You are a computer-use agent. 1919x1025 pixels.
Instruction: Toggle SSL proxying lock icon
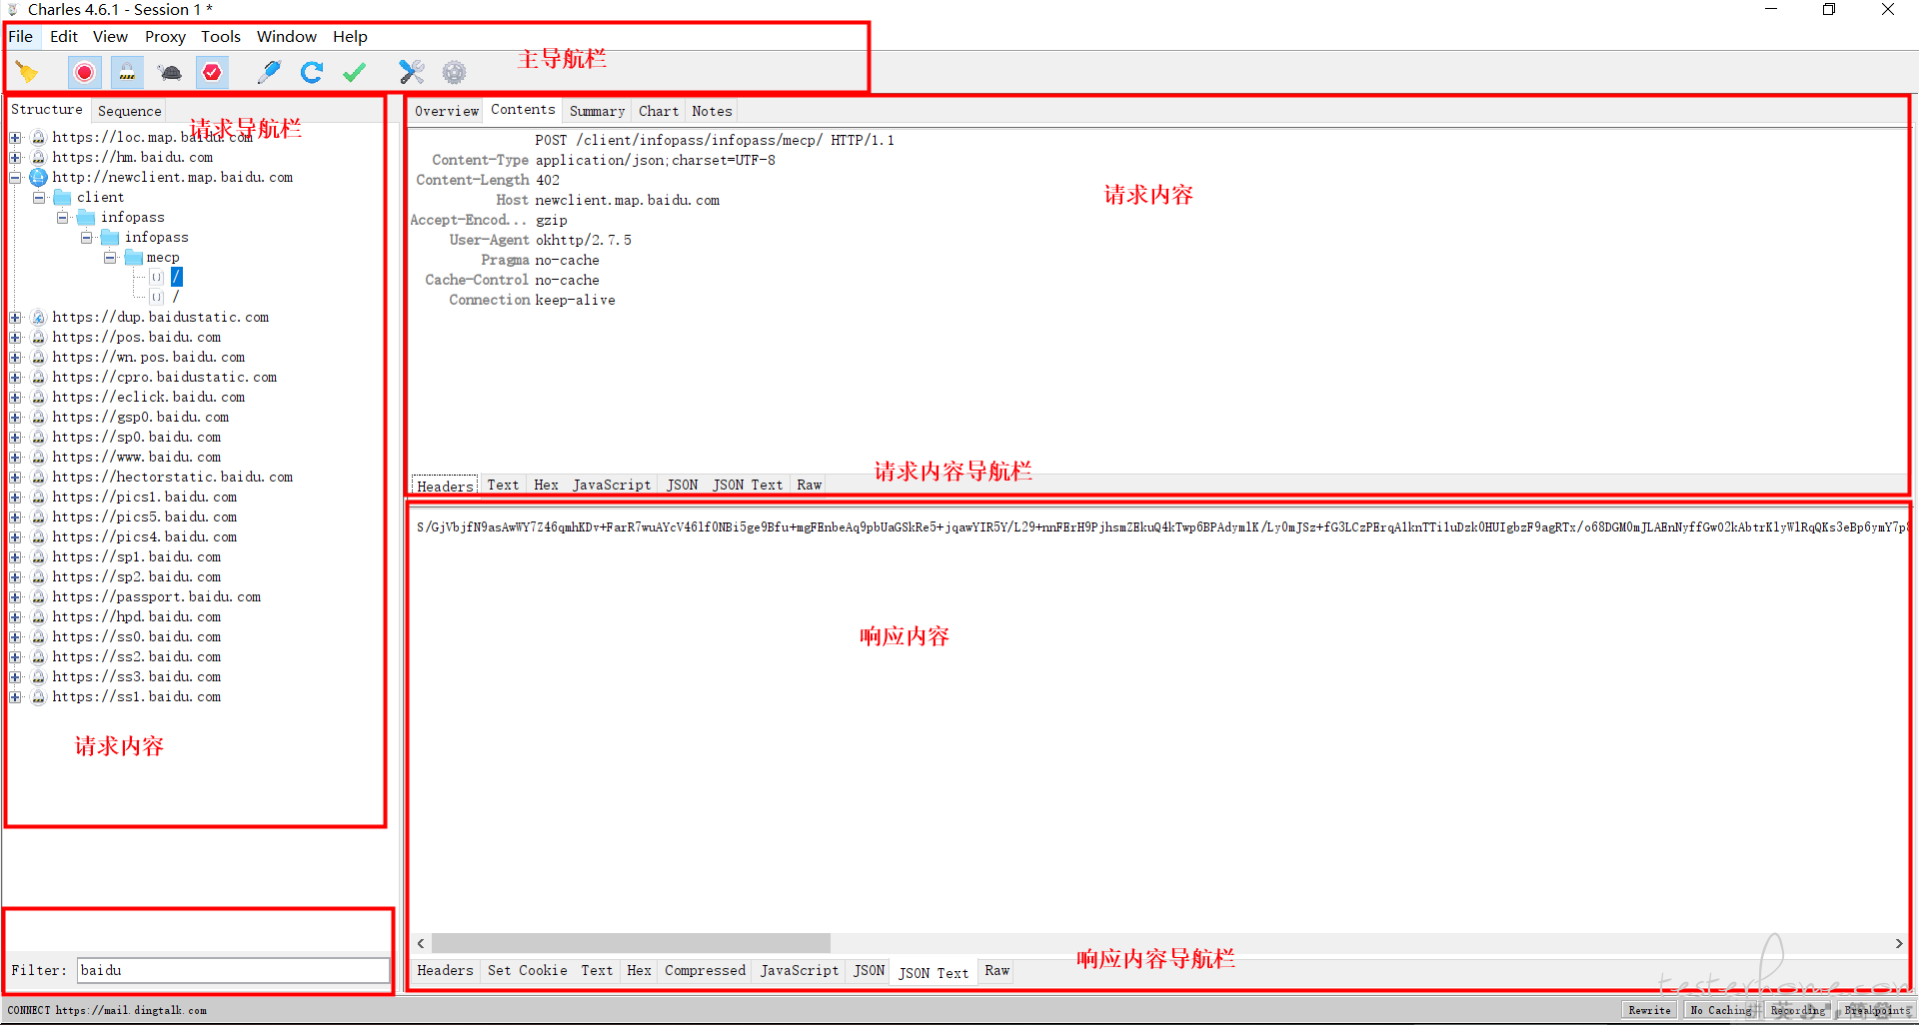pyautogui.click(x=127, y=72)
